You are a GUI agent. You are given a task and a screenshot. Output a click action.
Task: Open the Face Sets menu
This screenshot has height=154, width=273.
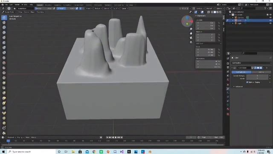40,12
